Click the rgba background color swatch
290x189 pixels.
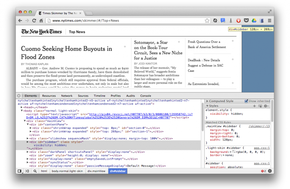pos(234,152)
